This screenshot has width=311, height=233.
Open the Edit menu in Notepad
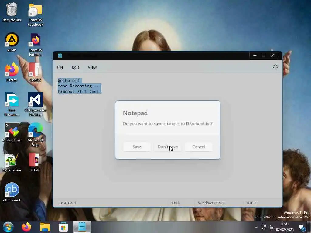coord(75,67)
